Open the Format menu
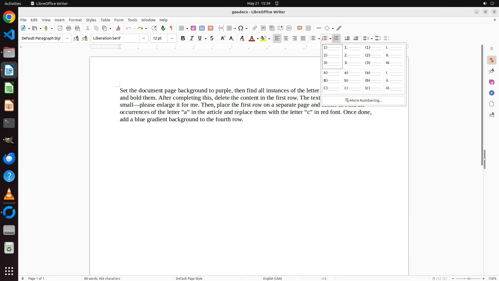Screen dimensions: 499x281 click(75, 20)
